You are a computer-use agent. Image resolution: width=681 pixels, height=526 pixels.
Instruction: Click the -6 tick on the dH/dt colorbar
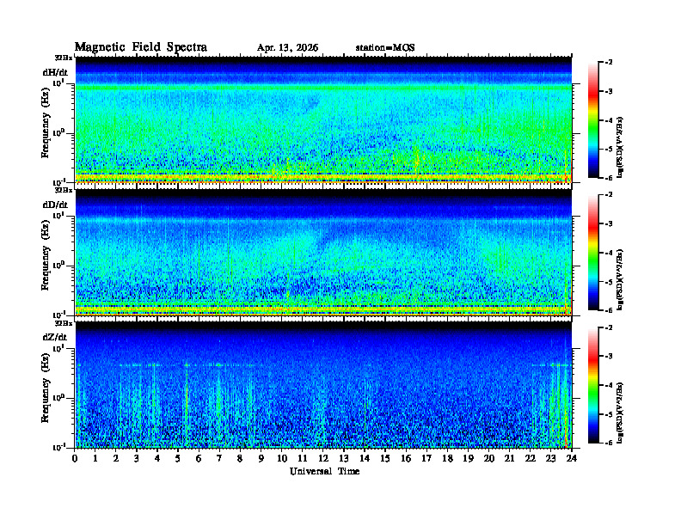click(609, 178)
